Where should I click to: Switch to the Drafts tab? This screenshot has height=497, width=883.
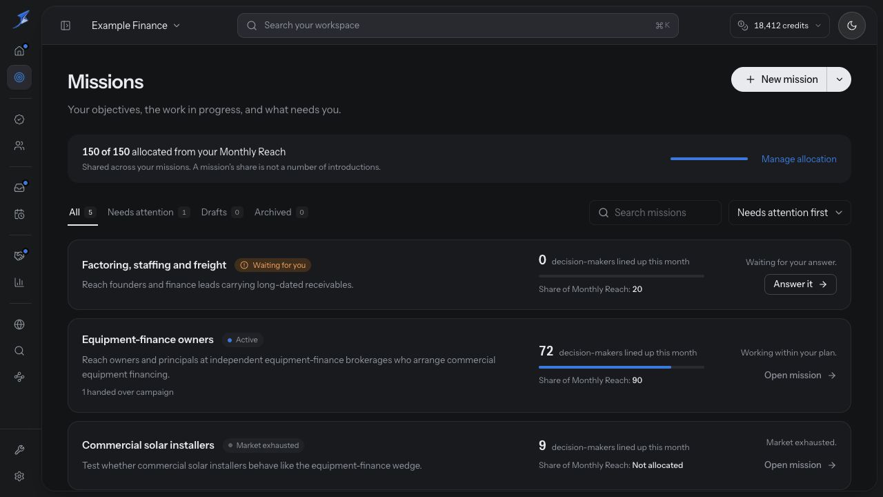click(x=222, y=213)
